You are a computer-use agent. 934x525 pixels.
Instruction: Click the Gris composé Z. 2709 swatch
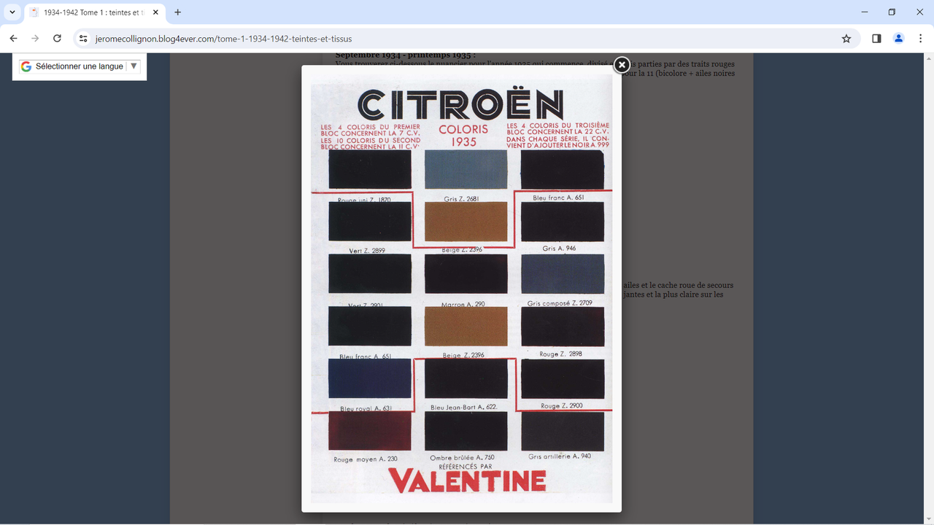click(x=563, y=273)
